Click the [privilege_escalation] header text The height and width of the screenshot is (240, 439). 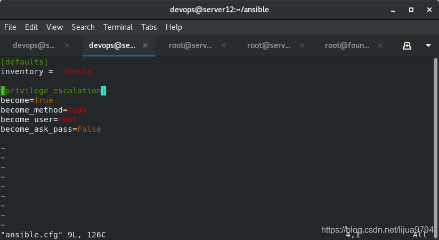tap(53, 91)
